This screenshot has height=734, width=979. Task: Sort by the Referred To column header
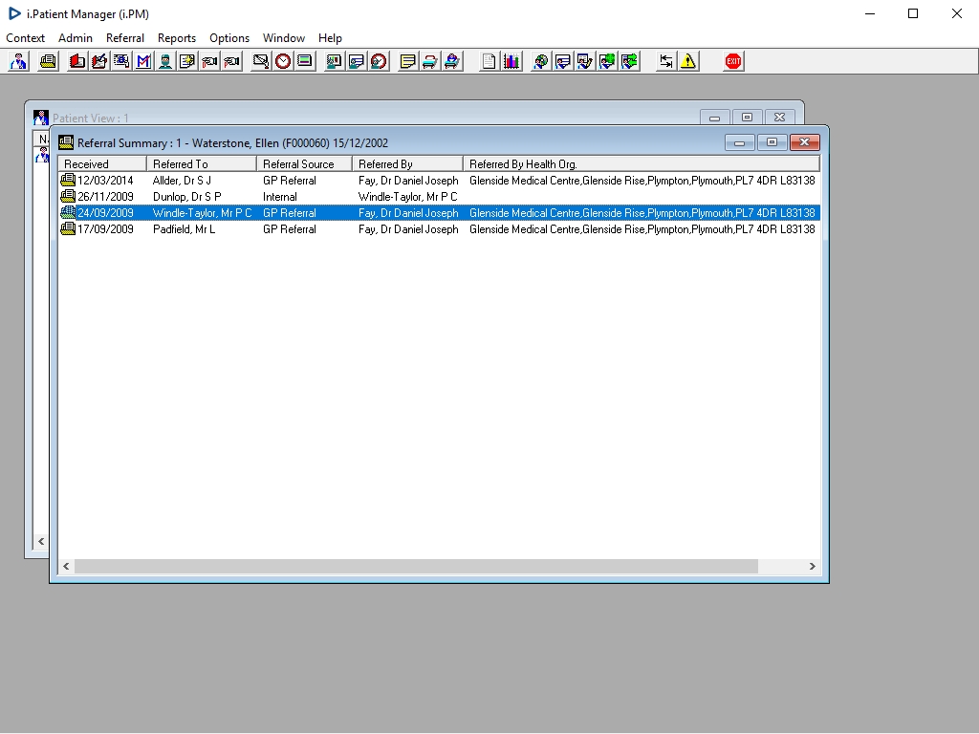202,164
